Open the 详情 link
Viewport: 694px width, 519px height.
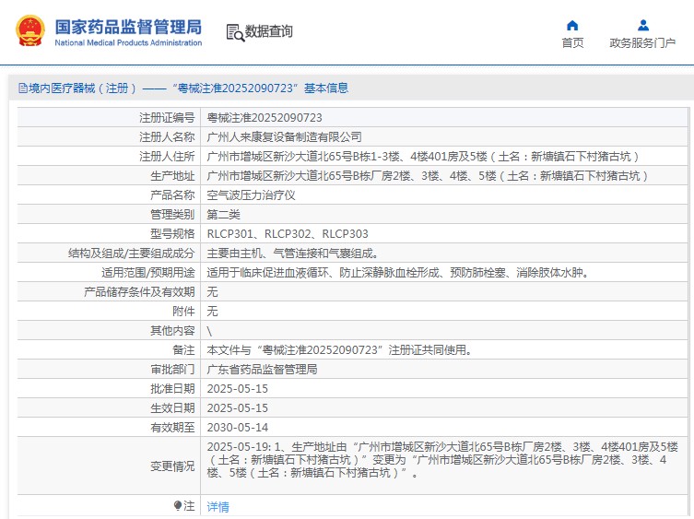(218, 506)
